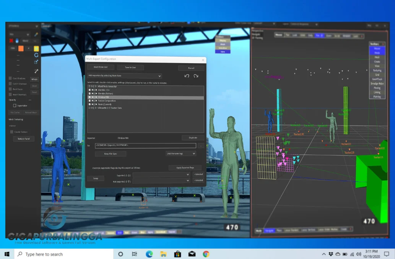Click the eyedropper icon in left panel
This screenshot has height=259, width=395.
36,34
